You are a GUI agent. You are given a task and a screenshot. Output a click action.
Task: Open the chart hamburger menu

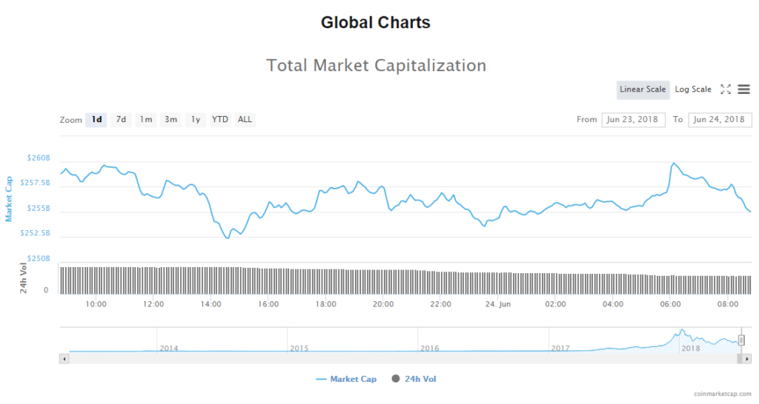tap(743, 90)
